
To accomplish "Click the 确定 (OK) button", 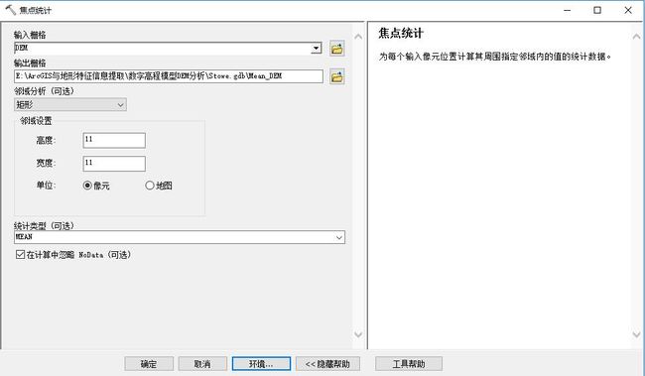I will point(149,364).
